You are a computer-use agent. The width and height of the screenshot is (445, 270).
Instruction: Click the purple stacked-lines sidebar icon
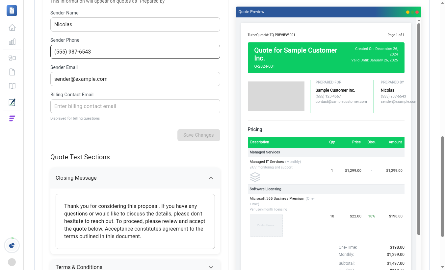12,118
